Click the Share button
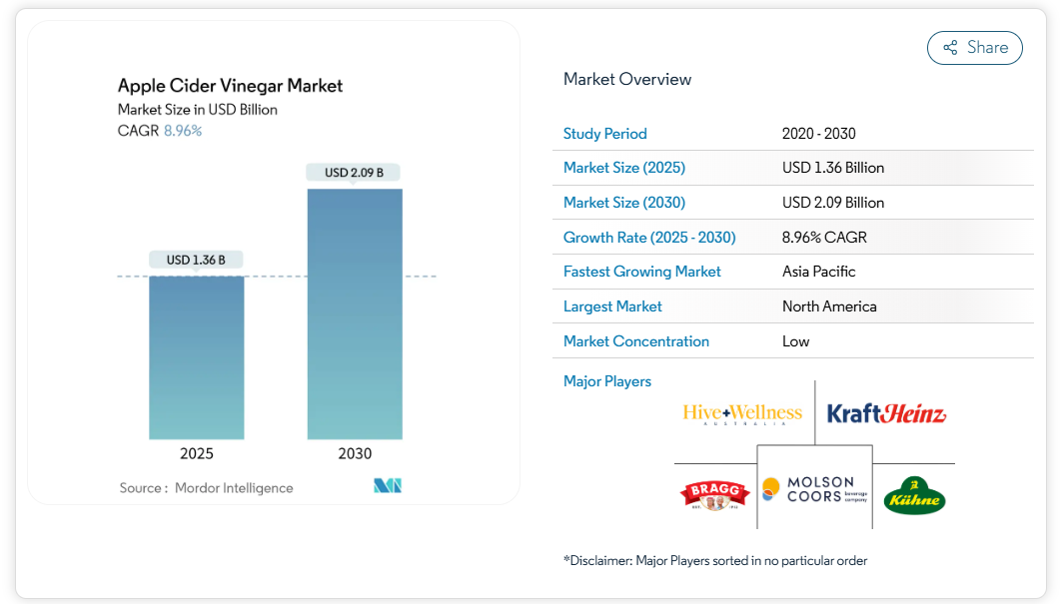 [x=974, y=48]
